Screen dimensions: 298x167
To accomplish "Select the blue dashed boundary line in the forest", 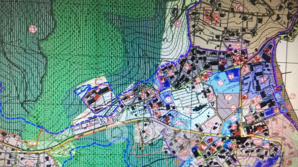I will [x=56, y=132].
